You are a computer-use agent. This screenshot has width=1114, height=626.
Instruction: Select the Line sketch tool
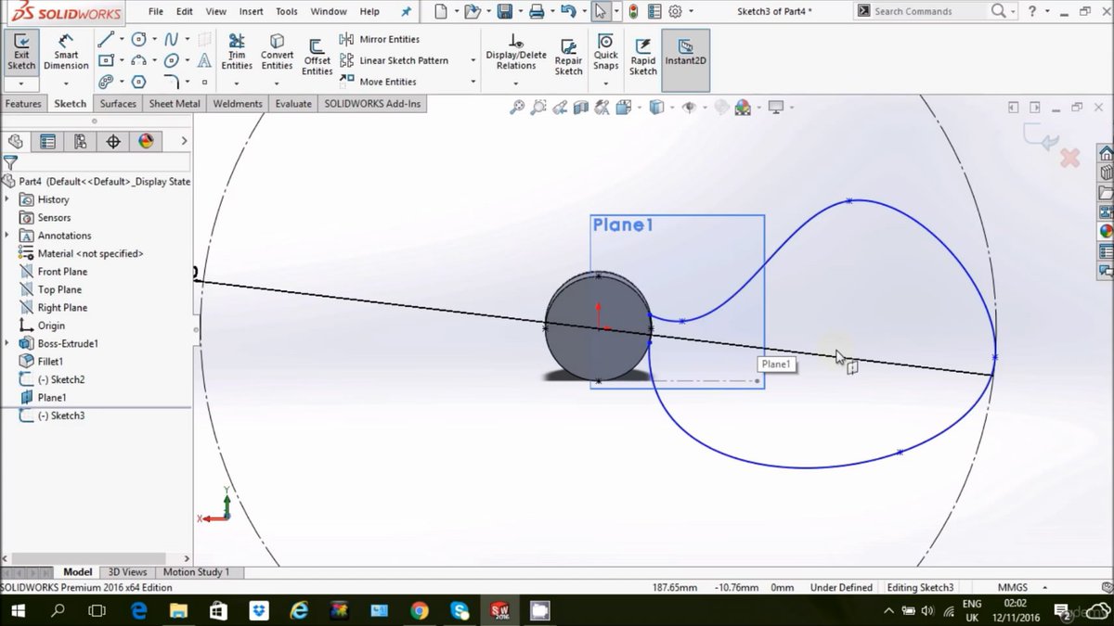pyautogui.click(x=105, y=39)
